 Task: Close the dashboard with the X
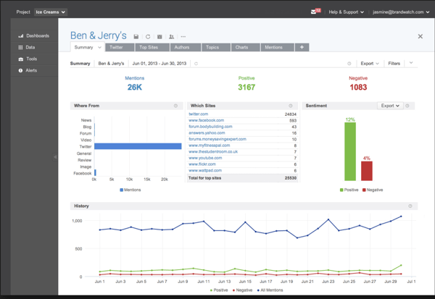(x=420, y=36)
